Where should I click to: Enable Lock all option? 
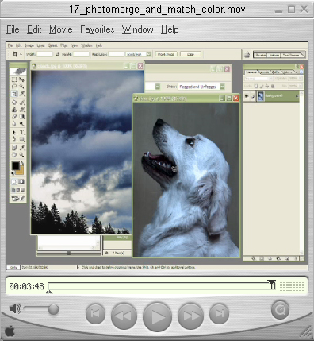(273, 87)
